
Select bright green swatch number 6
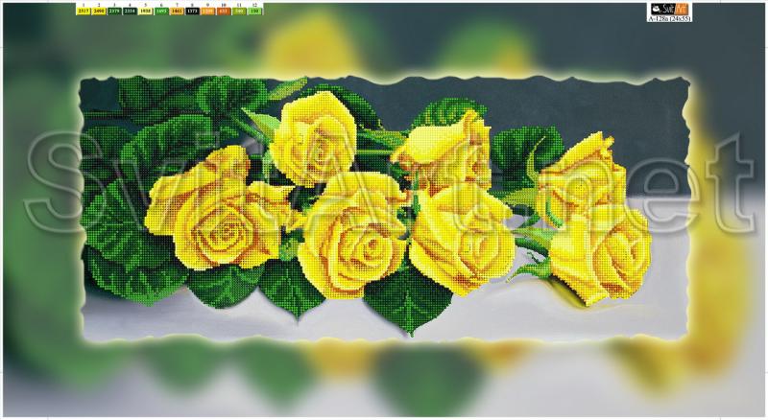(161, 10)
